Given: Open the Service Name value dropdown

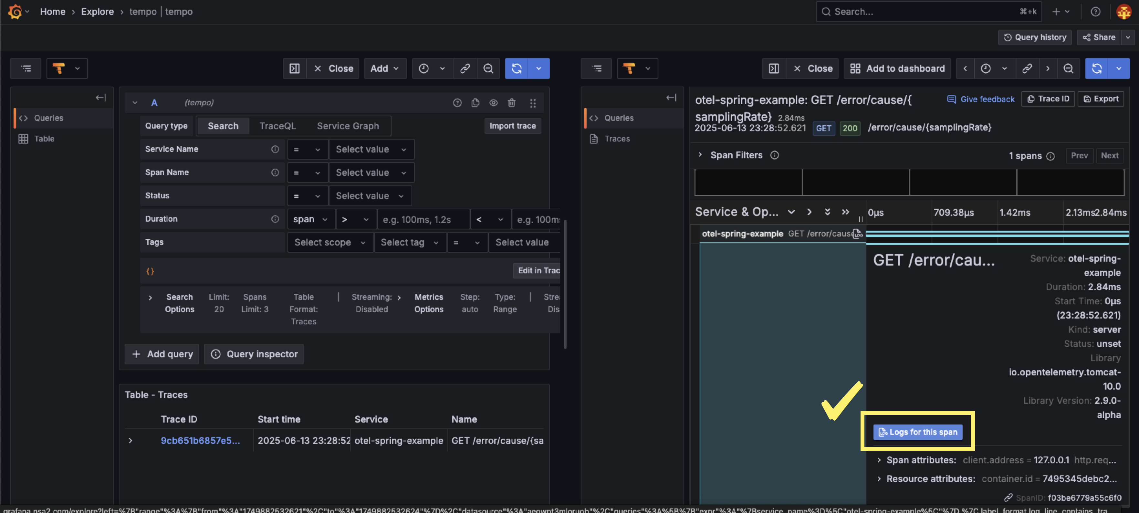Looking at the screenshot, I should click(371, 149).
